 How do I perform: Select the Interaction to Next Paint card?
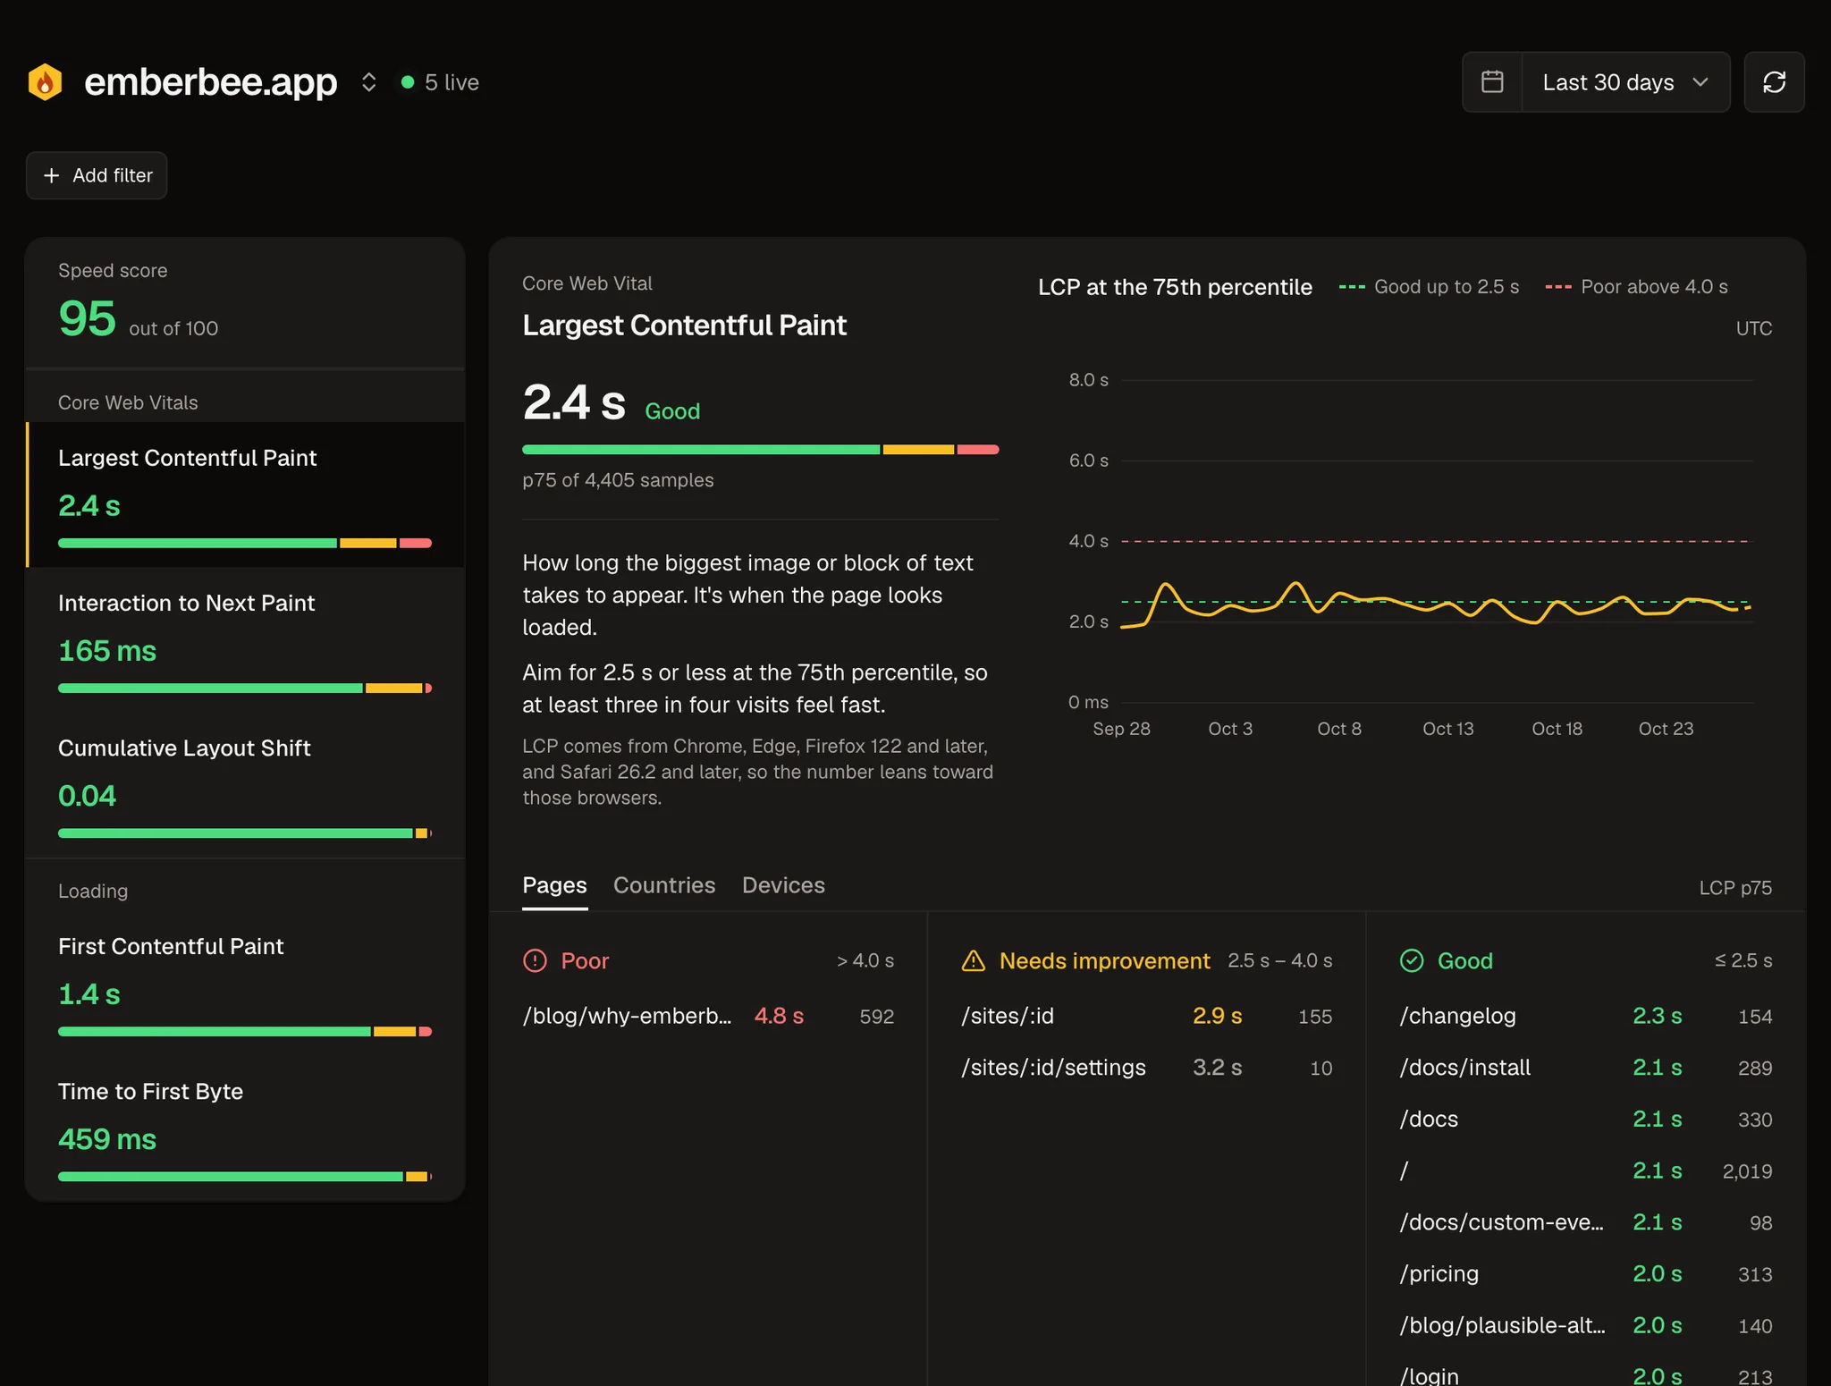245,639
